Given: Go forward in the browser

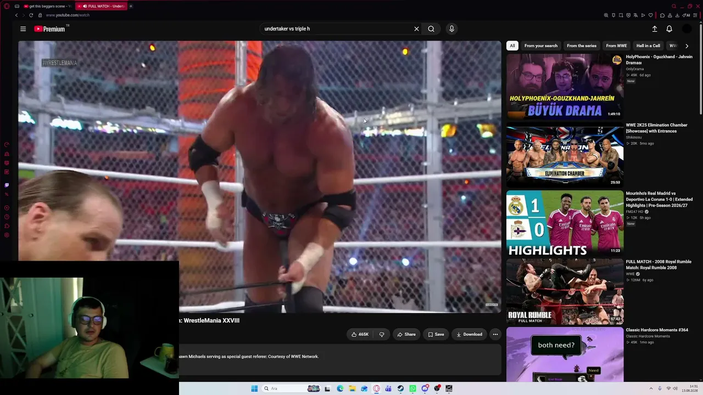Looking at the screenshot, I should click(24, 15).
